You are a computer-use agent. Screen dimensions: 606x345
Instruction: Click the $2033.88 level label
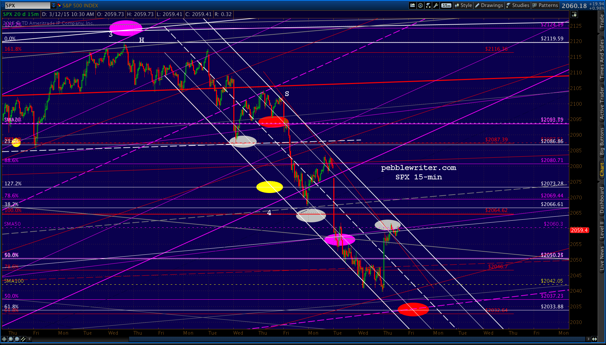pos(552,307)
